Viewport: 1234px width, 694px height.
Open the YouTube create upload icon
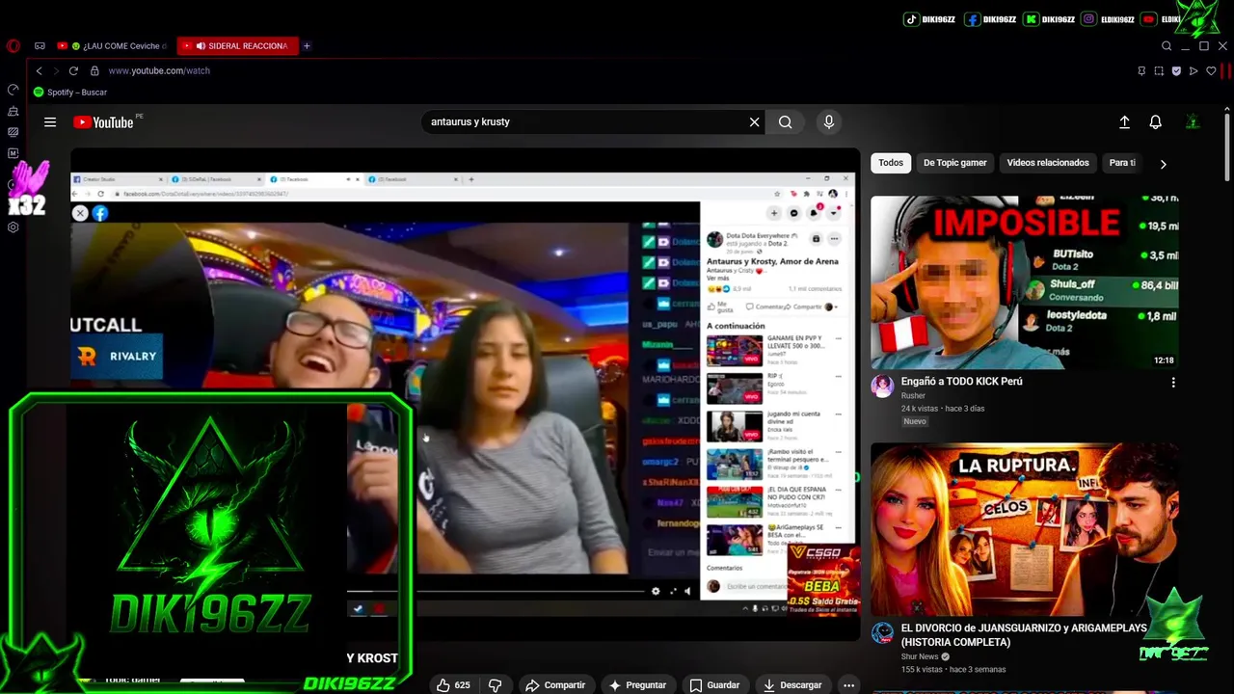[x=1124, y=122]
